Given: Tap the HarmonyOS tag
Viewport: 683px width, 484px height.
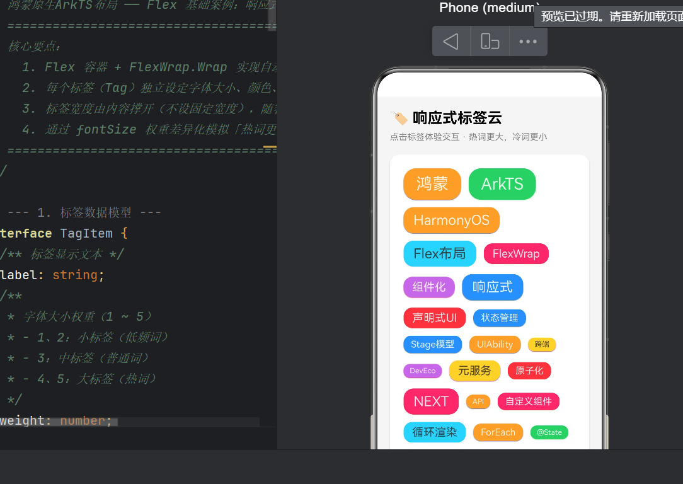Looking at the screenshot, I should (451, 220).
